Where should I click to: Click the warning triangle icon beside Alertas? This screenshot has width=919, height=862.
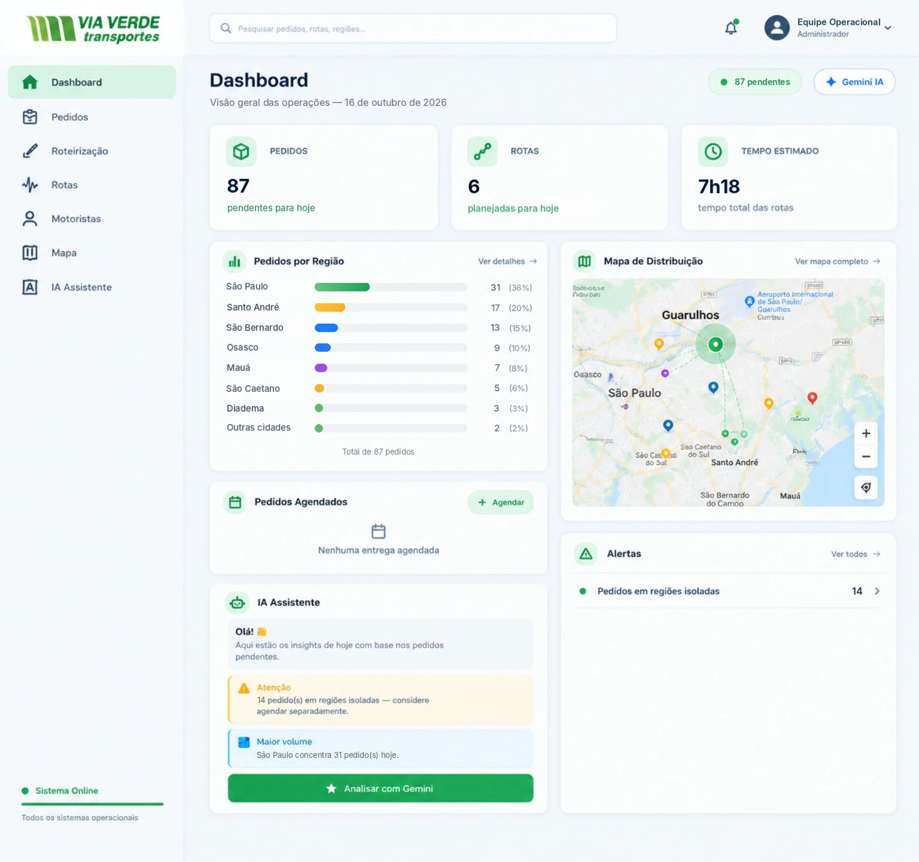pos(586,554)
